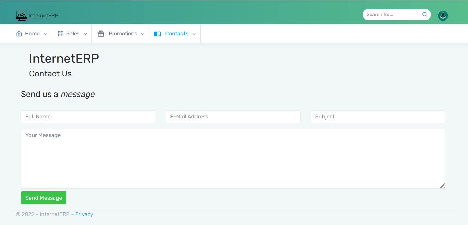468x225 pixels.
Task: Click the 'Send us a message' heading
Action: pyautogui.click(x=58, y=94)
